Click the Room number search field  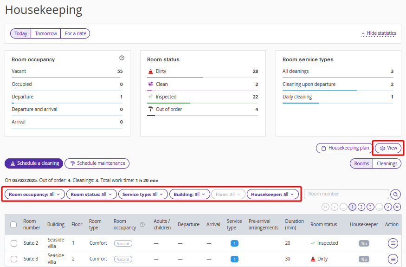pos(346,194)
